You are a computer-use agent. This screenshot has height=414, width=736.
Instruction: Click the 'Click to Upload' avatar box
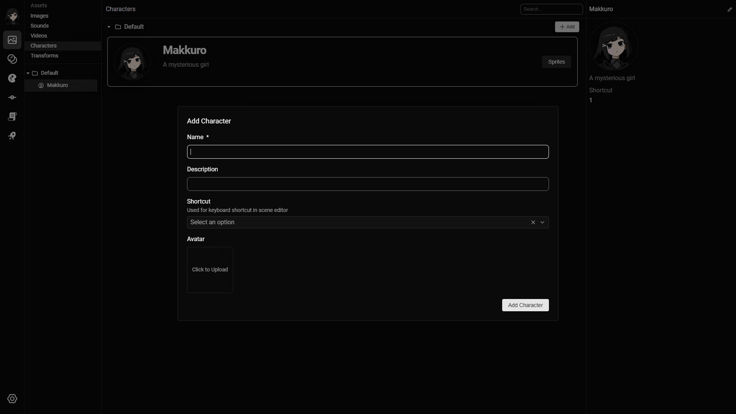tap(210, 269)
